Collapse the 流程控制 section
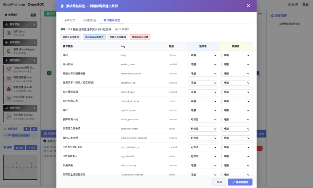 tap(34, 108)
